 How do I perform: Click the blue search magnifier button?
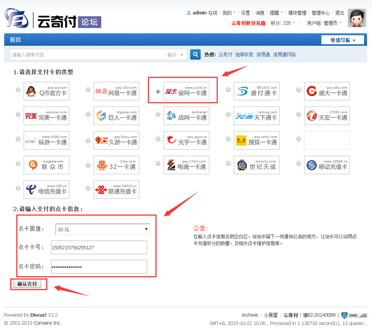pyautogui.click(x=195, y=54)
